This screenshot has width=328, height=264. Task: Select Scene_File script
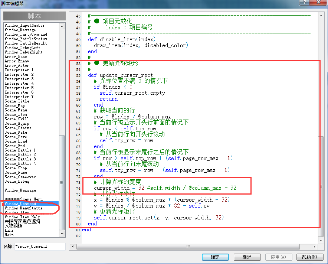click(x=16, y=132)
